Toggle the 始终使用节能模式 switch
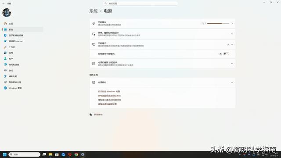Viewport: 281px width, 158px height. pyautogui.click(x=226, y=54)
